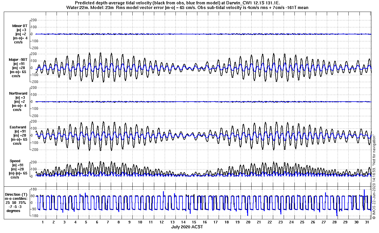
Task: Select date label '18' on the time axis
Action: 227,222
